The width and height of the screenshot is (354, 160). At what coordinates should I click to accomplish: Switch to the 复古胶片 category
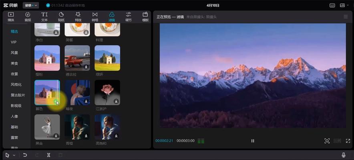coord(18,95)
